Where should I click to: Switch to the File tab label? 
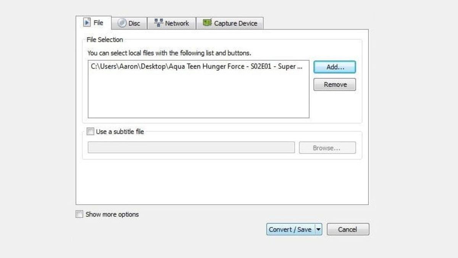[98, 23]
